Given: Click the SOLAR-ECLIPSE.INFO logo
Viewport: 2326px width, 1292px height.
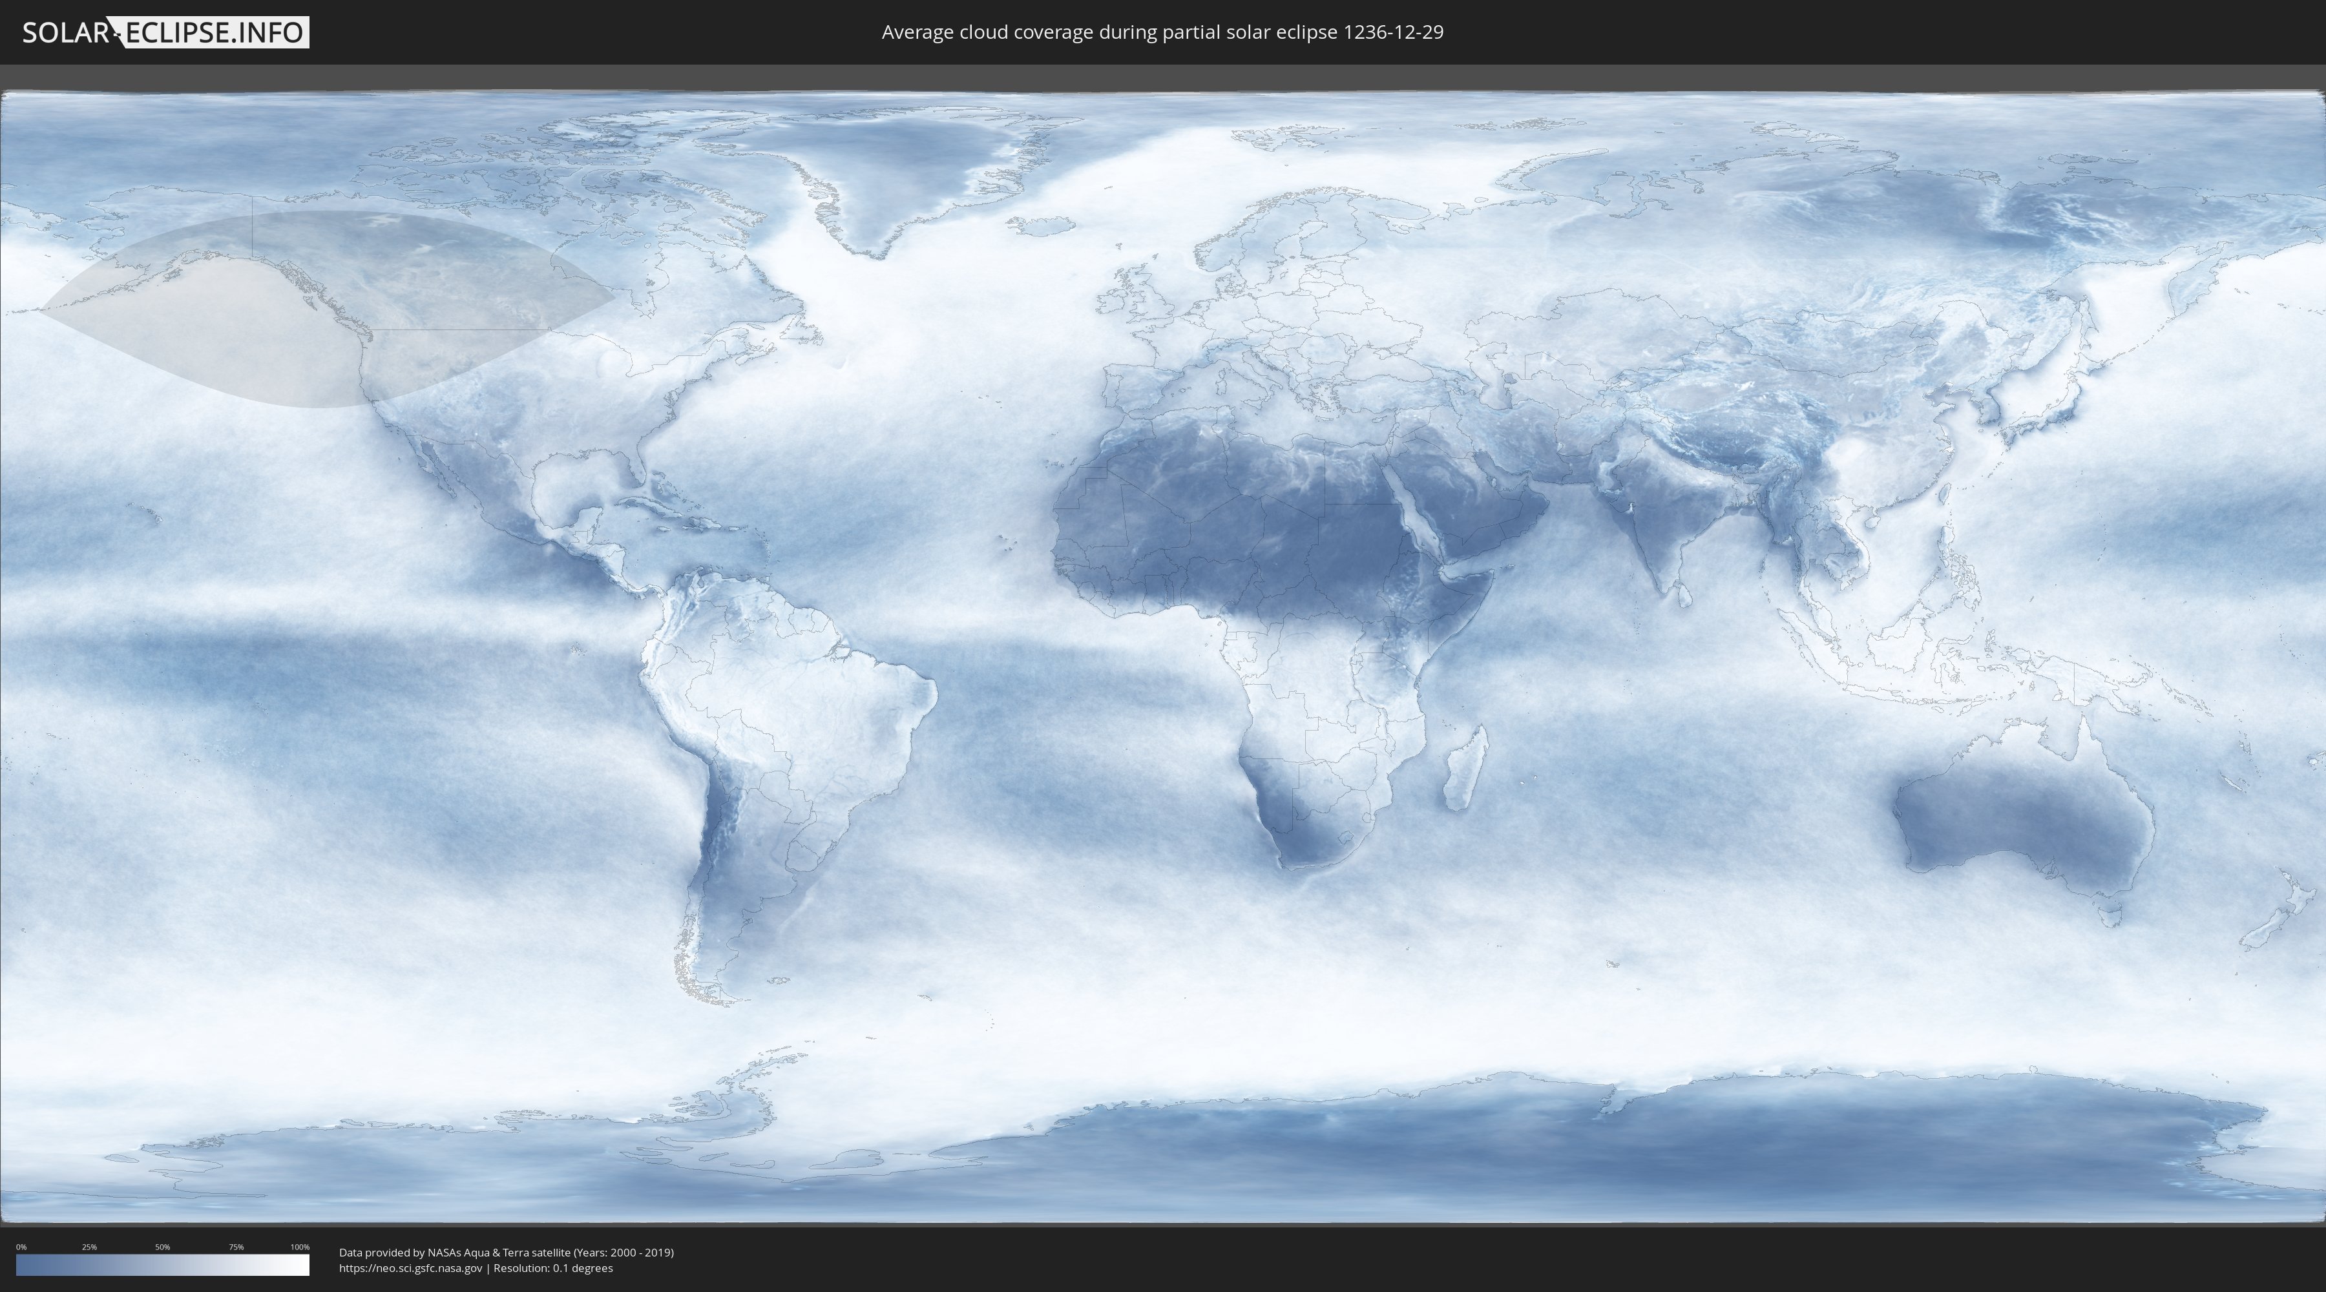Looking at the screenshot, I should tap(165, 32).
